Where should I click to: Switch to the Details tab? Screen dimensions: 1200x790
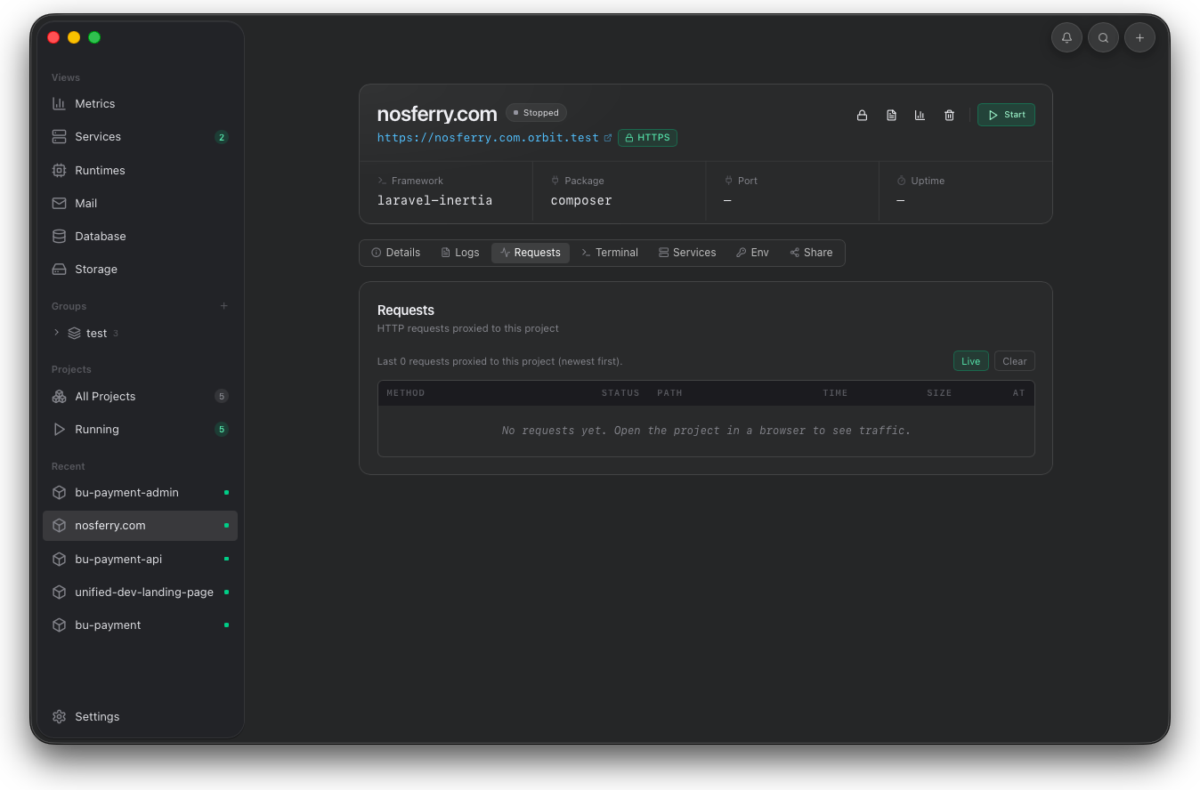click(x=395, y=253)
